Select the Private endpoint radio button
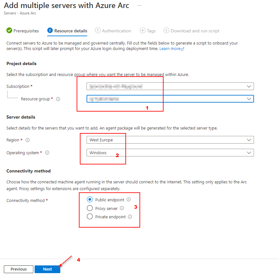Image resolution: width=279 pixels, height=276 pixels. pyautogui.click(x=90, y=216)
